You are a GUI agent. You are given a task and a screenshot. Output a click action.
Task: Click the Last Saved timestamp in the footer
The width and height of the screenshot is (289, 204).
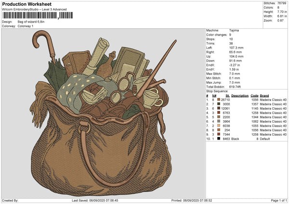(x=95, y=201)
